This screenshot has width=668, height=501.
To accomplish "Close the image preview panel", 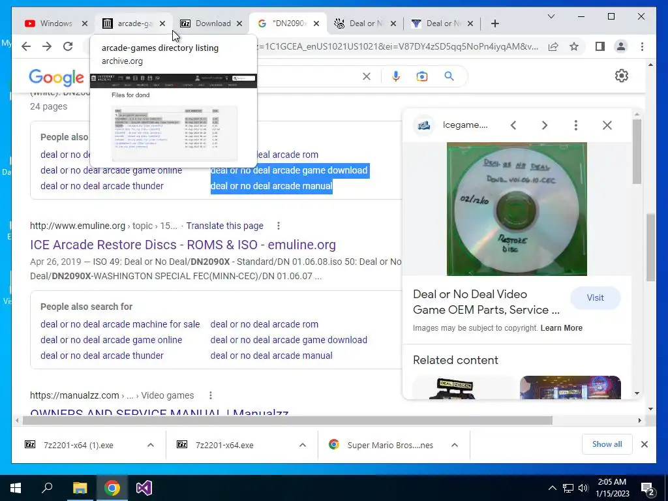I will [607, 125].
